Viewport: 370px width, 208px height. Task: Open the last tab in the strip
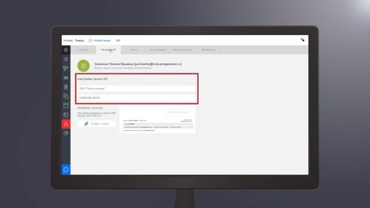208,50
